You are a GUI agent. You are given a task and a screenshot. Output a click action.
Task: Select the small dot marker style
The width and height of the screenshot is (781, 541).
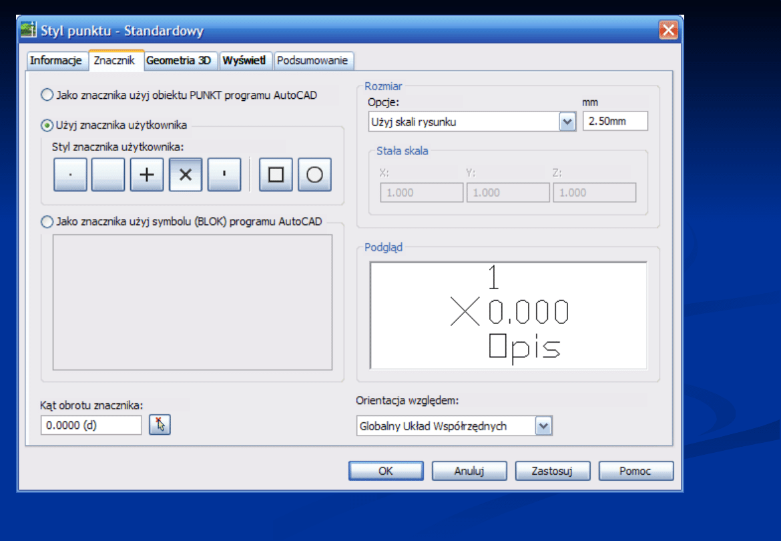pyautogui.click(x=70, y=174)
